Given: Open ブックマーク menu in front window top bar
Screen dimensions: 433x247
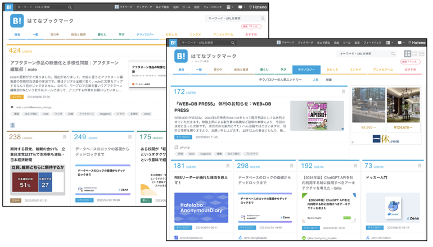Looking at the screenshot, I should (x=305, y=43).
